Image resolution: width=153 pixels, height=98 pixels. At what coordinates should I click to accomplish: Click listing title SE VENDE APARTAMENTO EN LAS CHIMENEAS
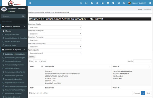63,74
